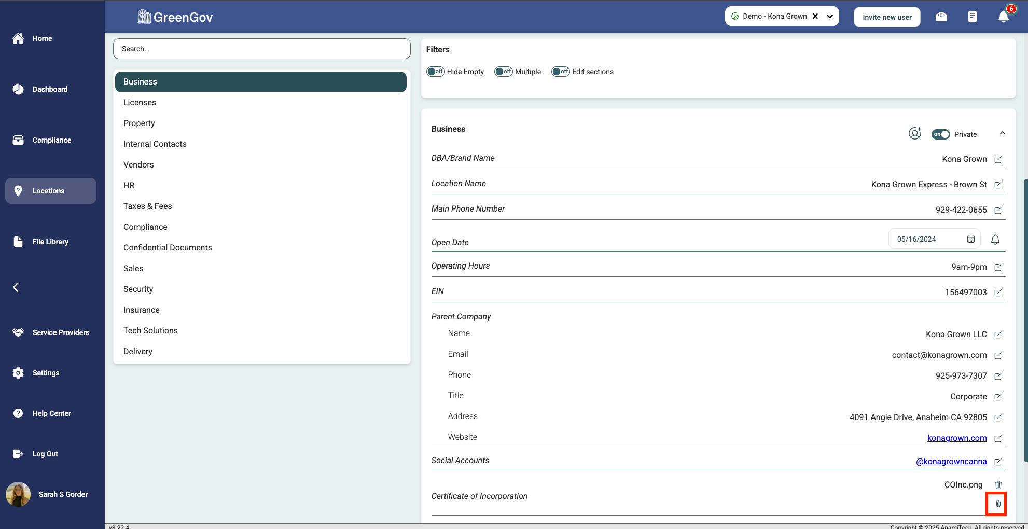Open the Tech Solutions category

coord(261,331)
